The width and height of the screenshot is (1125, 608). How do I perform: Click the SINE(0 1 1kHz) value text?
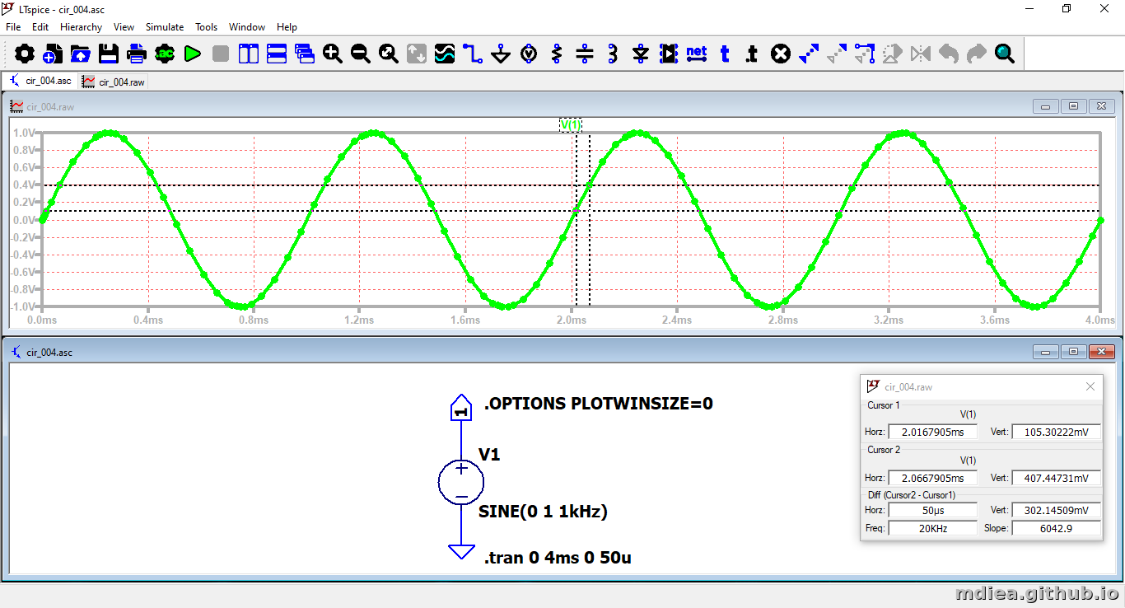point(543,512)
